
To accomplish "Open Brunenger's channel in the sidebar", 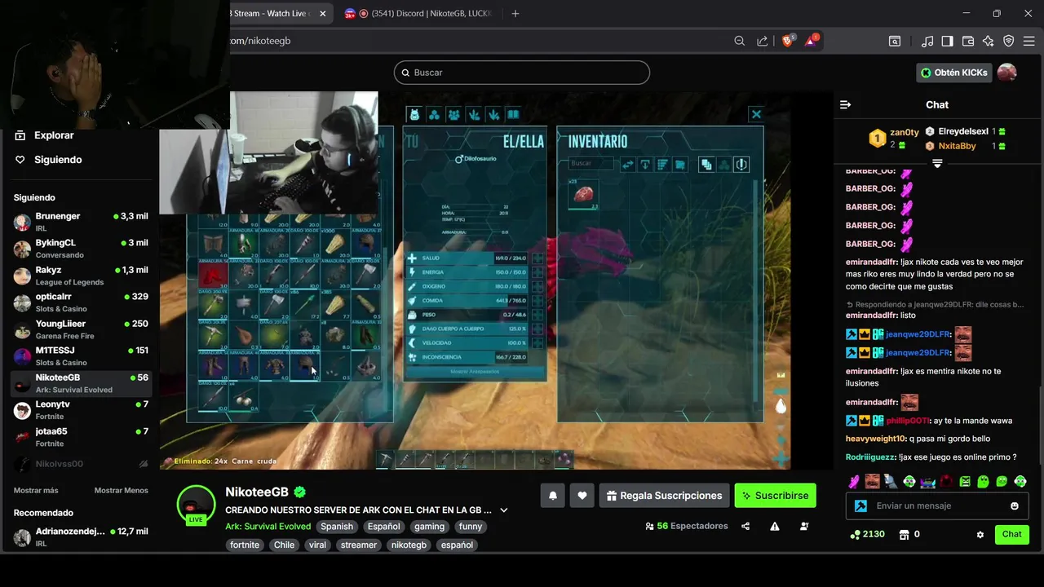I will (x=81, y=222).
